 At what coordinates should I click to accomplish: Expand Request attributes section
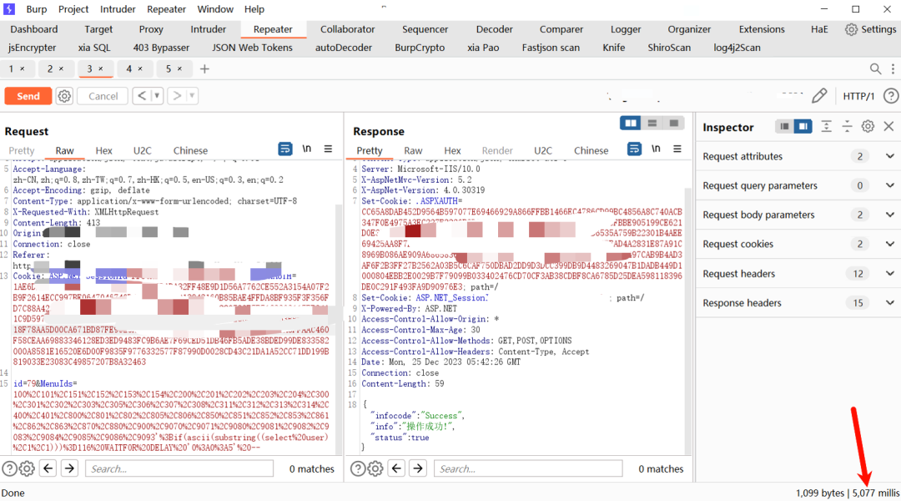(x=889, y=156)
